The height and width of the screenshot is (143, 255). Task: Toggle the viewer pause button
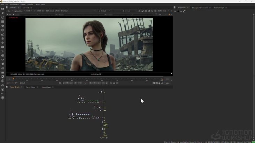(x=155, y=11)
